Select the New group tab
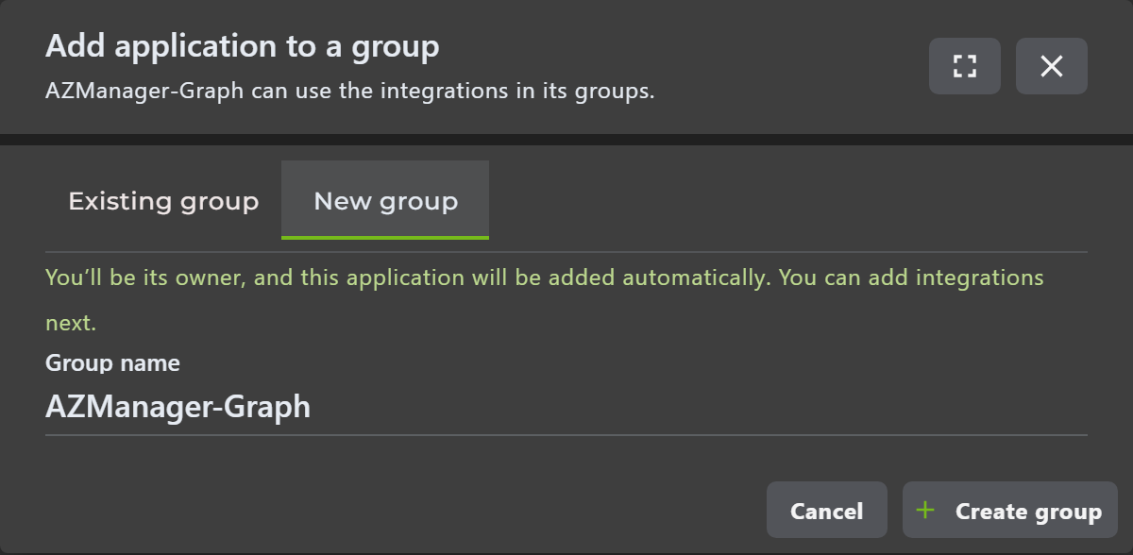1133x555 pixels. click(385, 201)
